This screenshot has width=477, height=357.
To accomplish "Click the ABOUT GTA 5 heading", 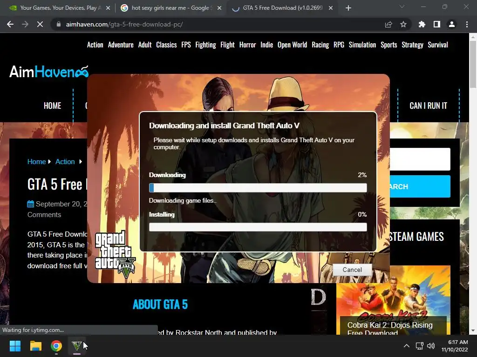I will [160, 304].
